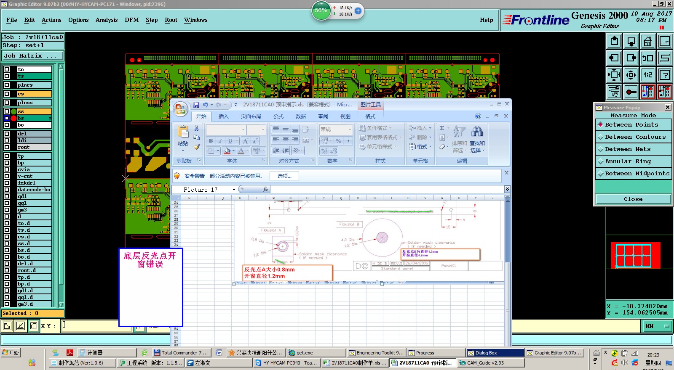Click the Excel Office round button
674x370 pixels.
[180, 109]
